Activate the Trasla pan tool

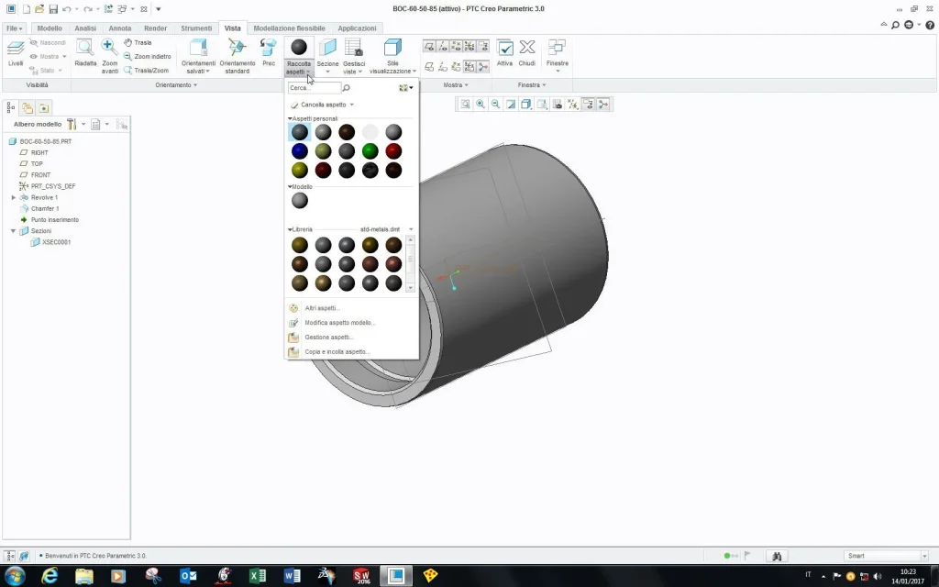click(x=138, y=42)
